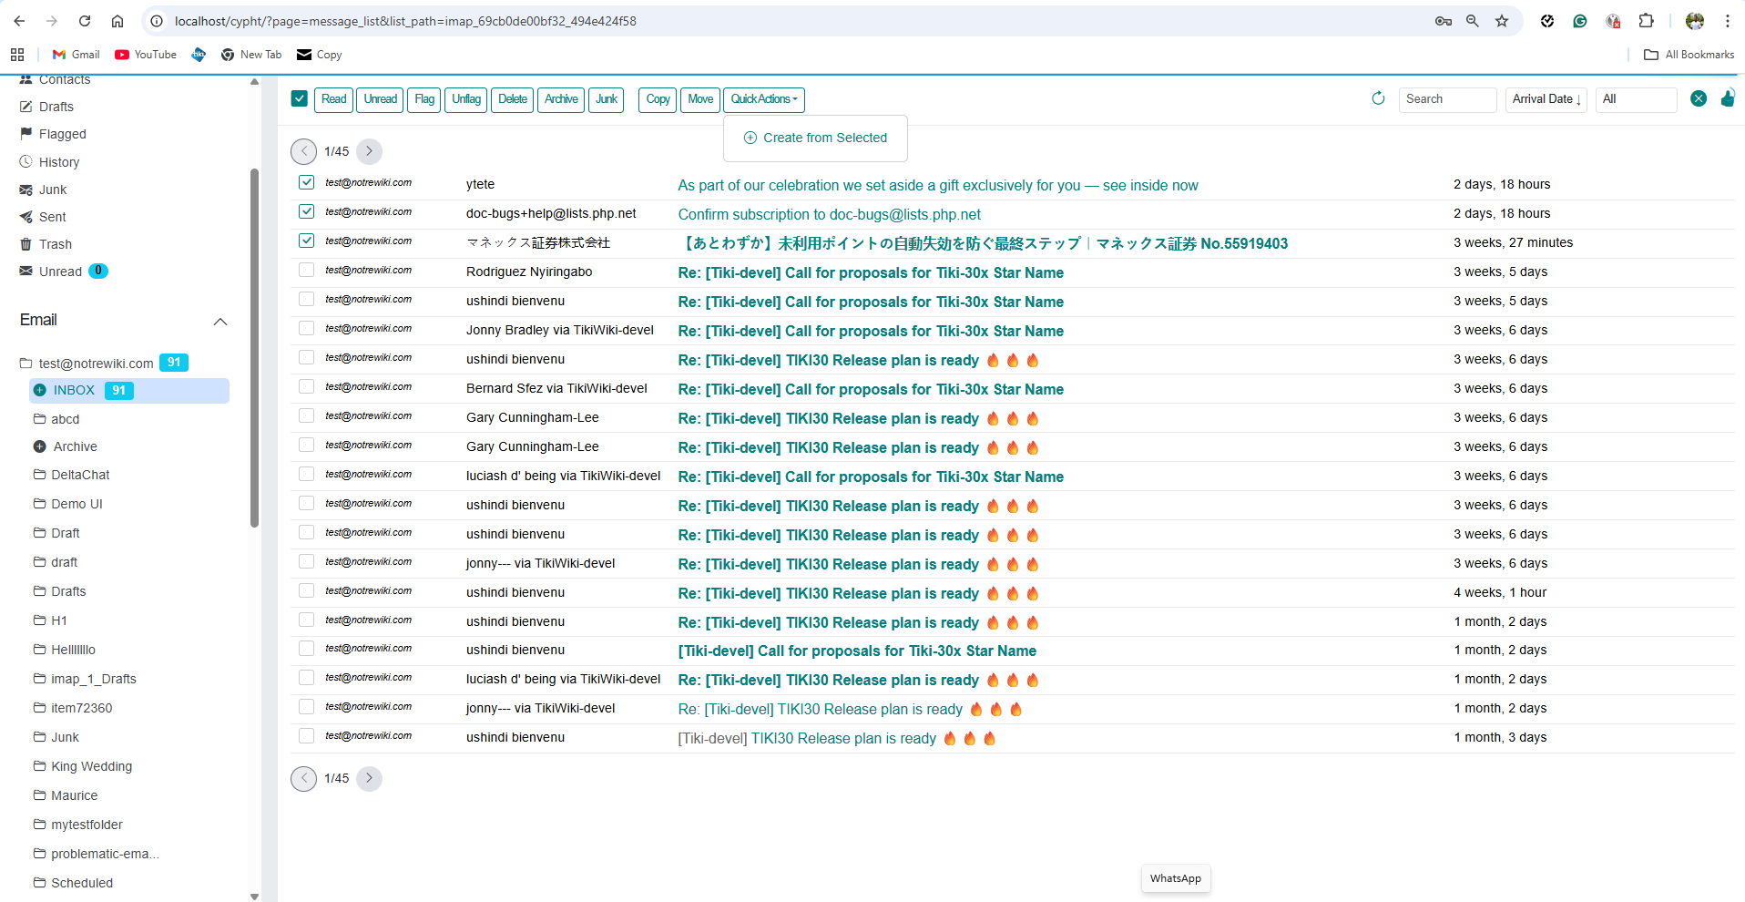Select the Rodriguez Nyiringabo message checkbox
1745x902 pixels.
[x=305, y=270]
